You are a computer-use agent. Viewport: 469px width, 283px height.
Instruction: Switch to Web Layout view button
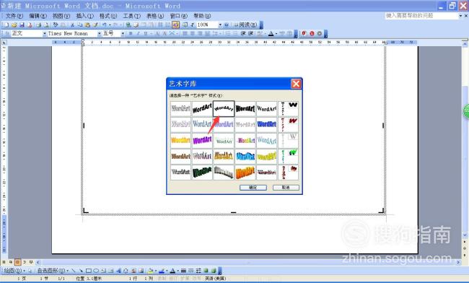click(x=11, y=262)
